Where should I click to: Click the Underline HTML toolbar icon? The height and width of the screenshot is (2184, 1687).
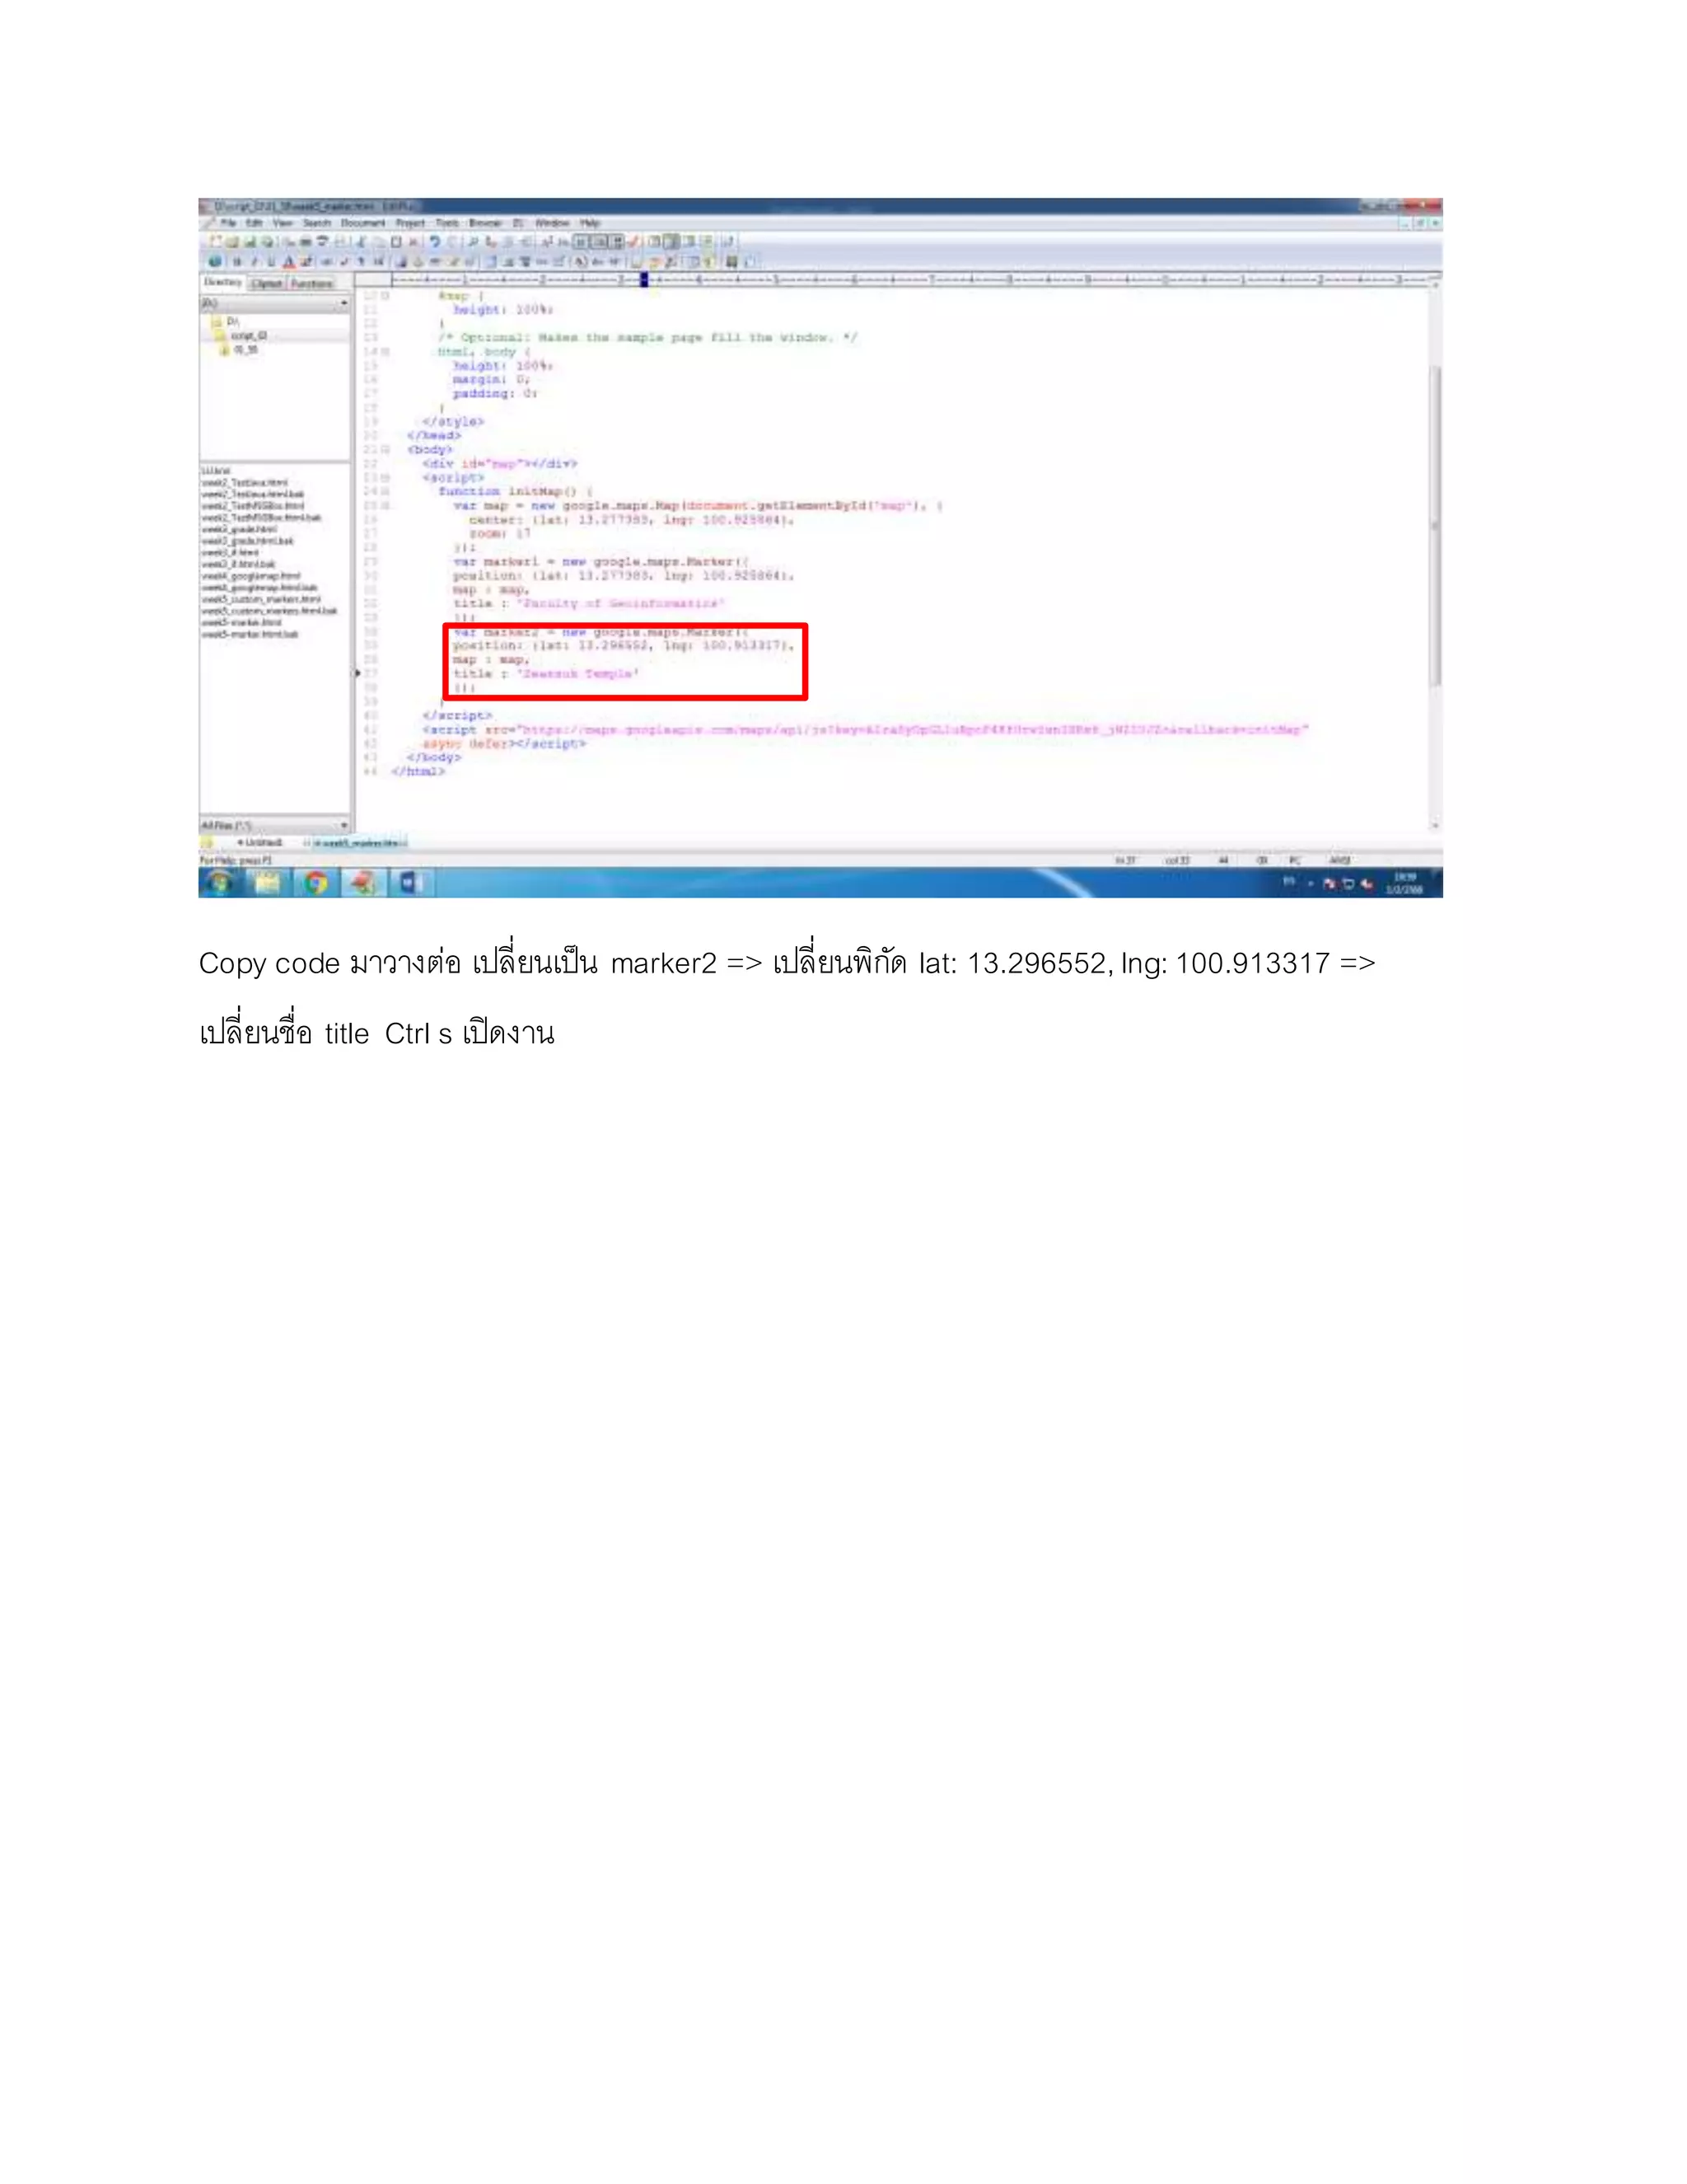coord(271,262)
